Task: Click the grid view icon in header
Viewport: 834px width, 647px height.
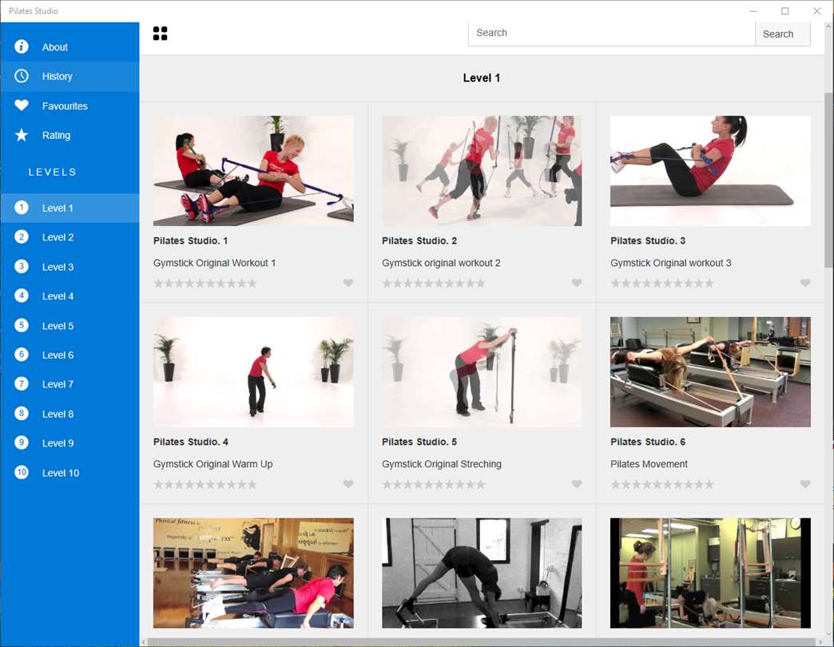Action: [160, 34]
